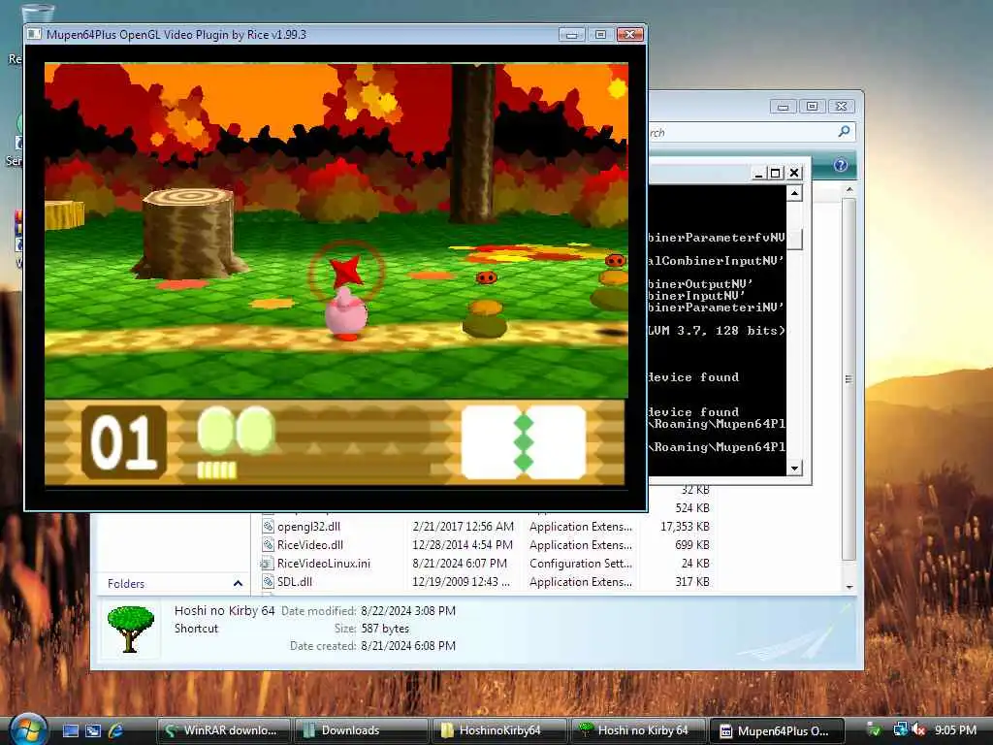Close the Explorer window

click(x=841, y=107)
